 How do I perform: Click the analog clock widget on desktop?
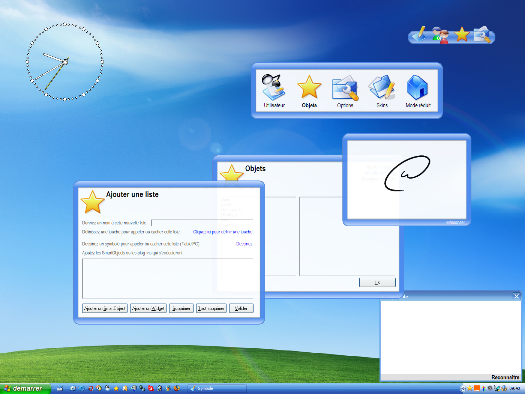(x=65, y=62)
